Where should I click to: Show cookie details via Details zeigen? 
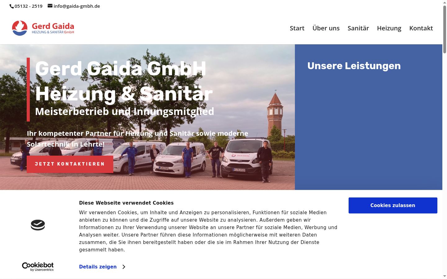[98, 267]
